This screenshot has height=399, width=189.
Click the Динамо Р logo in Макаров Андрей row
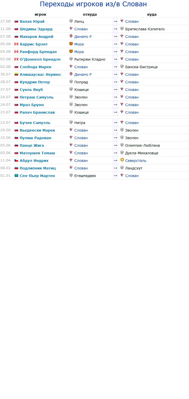pos(71,36)
